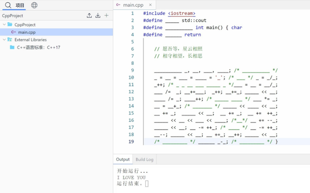Switch to the Build Log tab
This screenshot has width=310, height=193.
tap(144, 160)
